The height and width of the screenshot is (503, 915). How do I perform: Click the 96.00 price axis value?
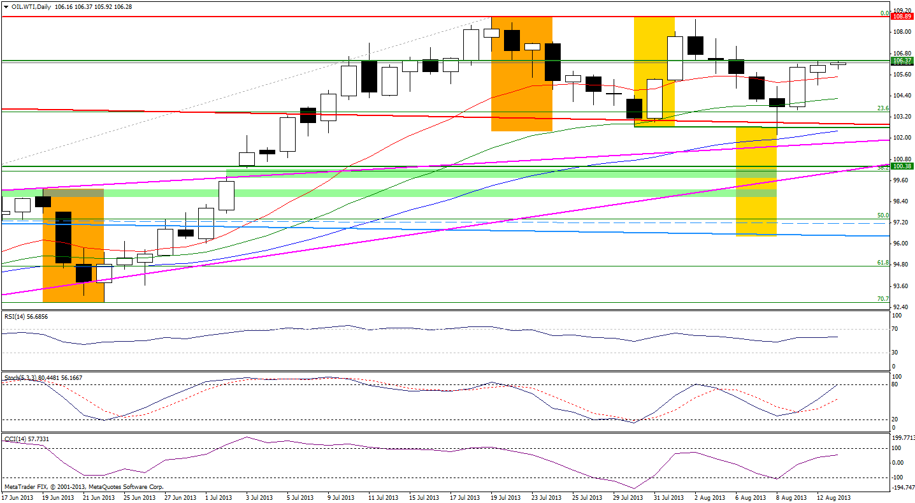900,244
